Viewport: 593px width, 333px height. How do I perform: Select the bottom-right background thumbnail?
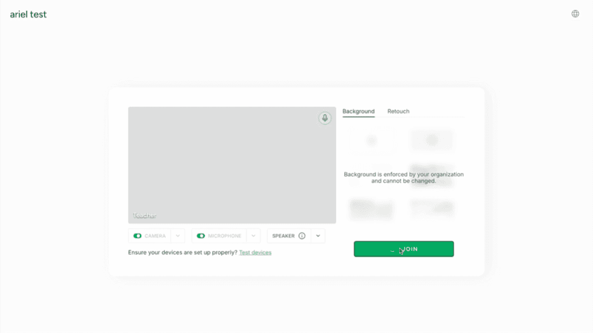(432, 208)
